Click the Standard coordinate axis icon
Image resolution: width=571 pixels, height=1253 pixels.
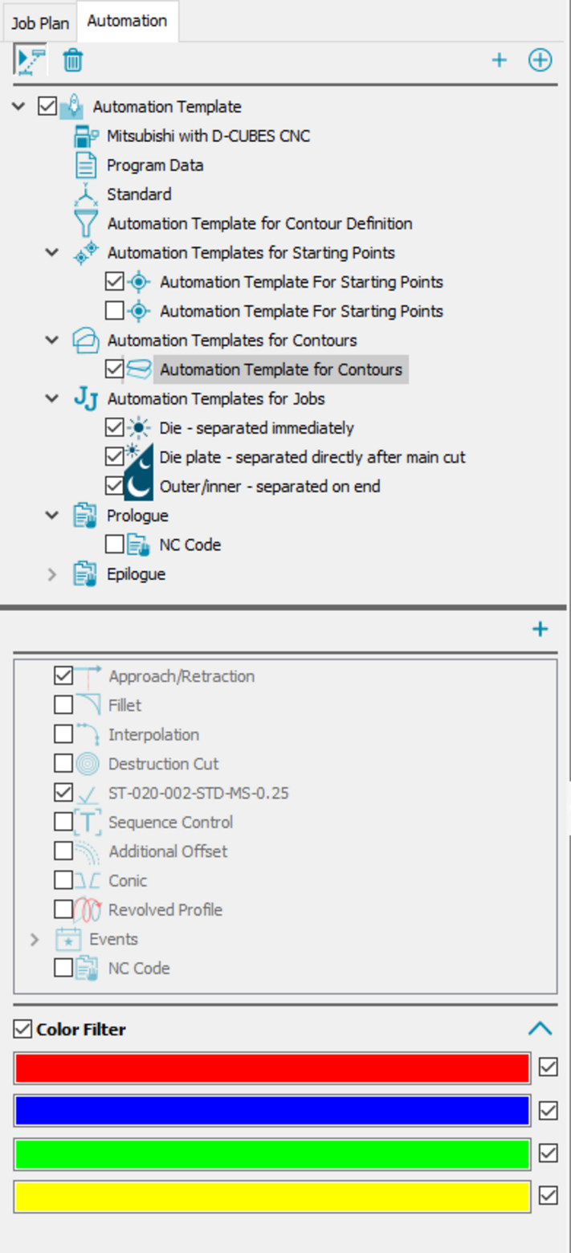click(86, 194)
